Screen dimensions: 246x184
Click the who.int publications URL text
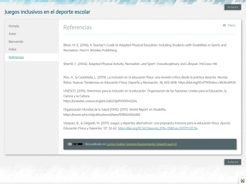click(102, 114)
